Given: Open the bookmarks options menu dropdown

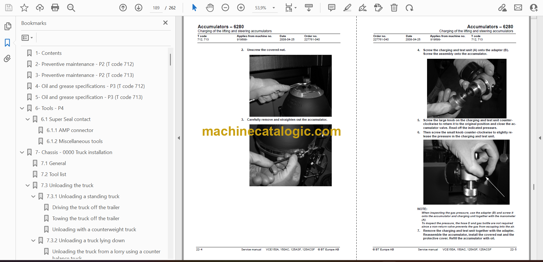Looking at the screenshot, I should [x=27, y=38].
